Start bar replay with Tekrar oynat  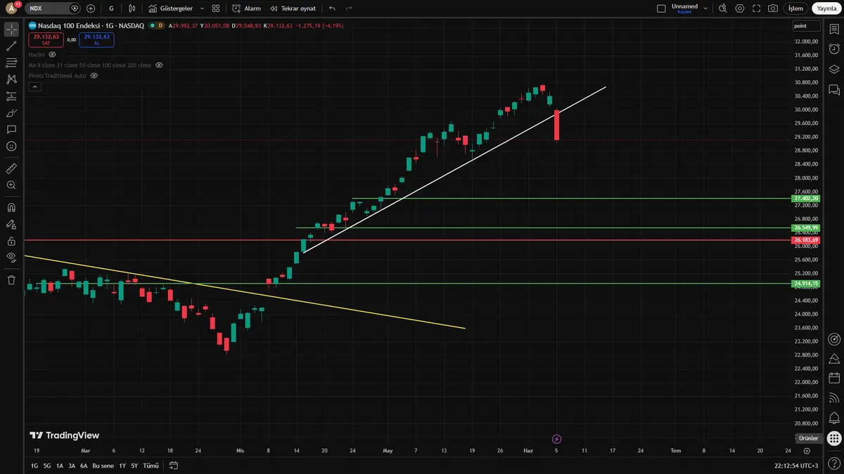[x=293, y=8]
